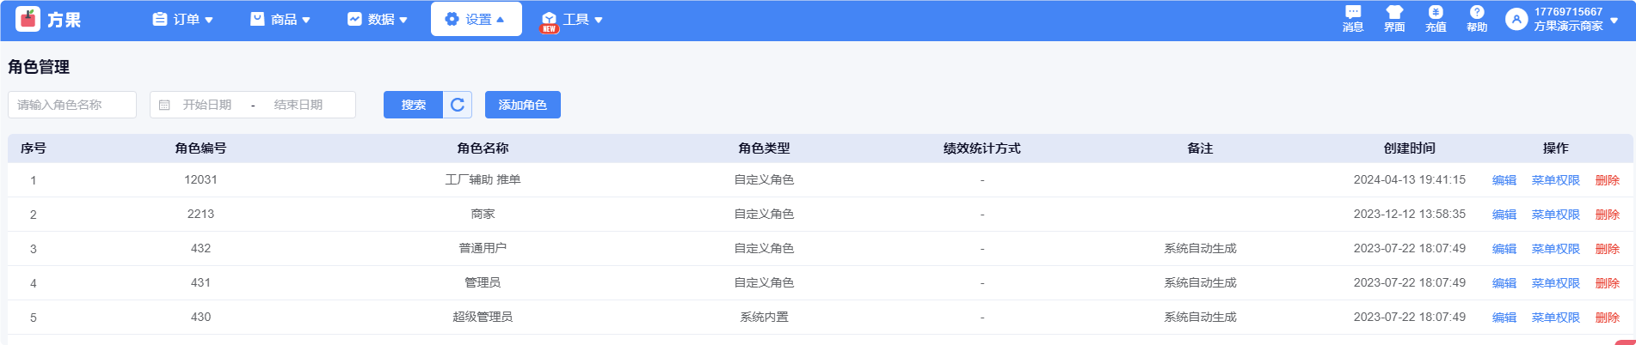Click the 界面 theme shirt icon
The height and width of the screenshot is (345, 1636).
pyautogui.click(x=1394, y=13)
